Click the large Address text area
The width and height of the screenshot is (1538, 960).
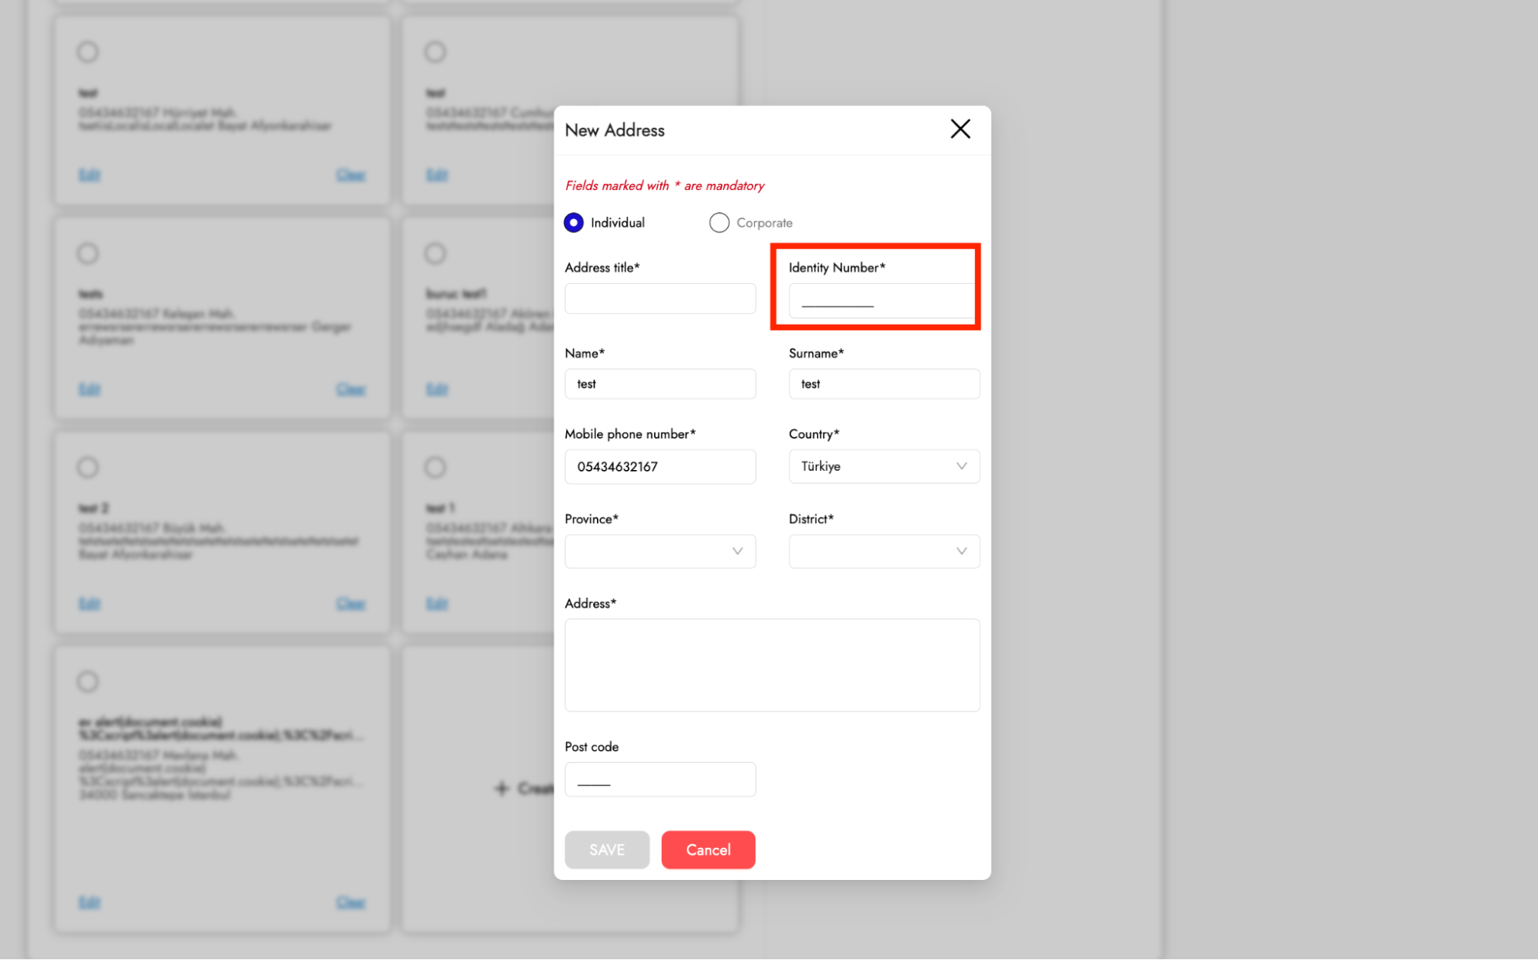[772, 665]
